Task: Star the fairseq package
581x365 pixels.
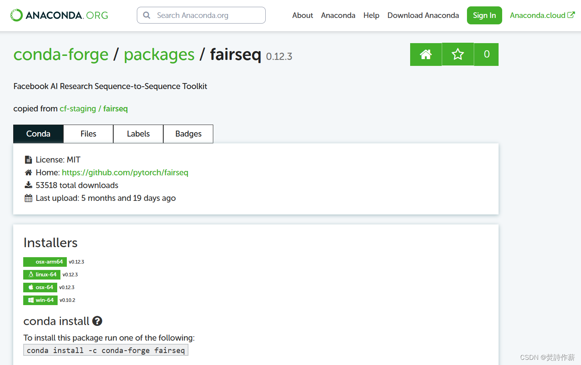Action: pos(457,54)
